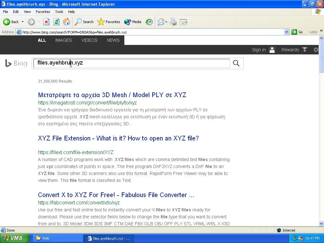Image resolution: width=324 pixels, height=243 pixels.
Task: Open the Favorites menu
Action: click(43, 12)
